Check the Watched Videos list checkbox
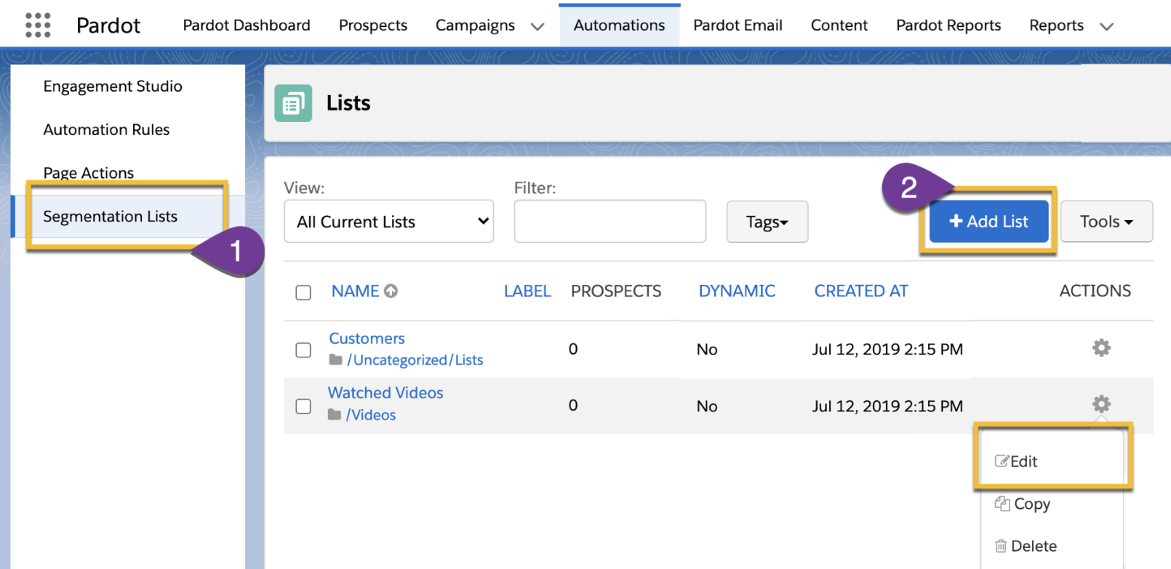1171x569 pixels. 303,406
